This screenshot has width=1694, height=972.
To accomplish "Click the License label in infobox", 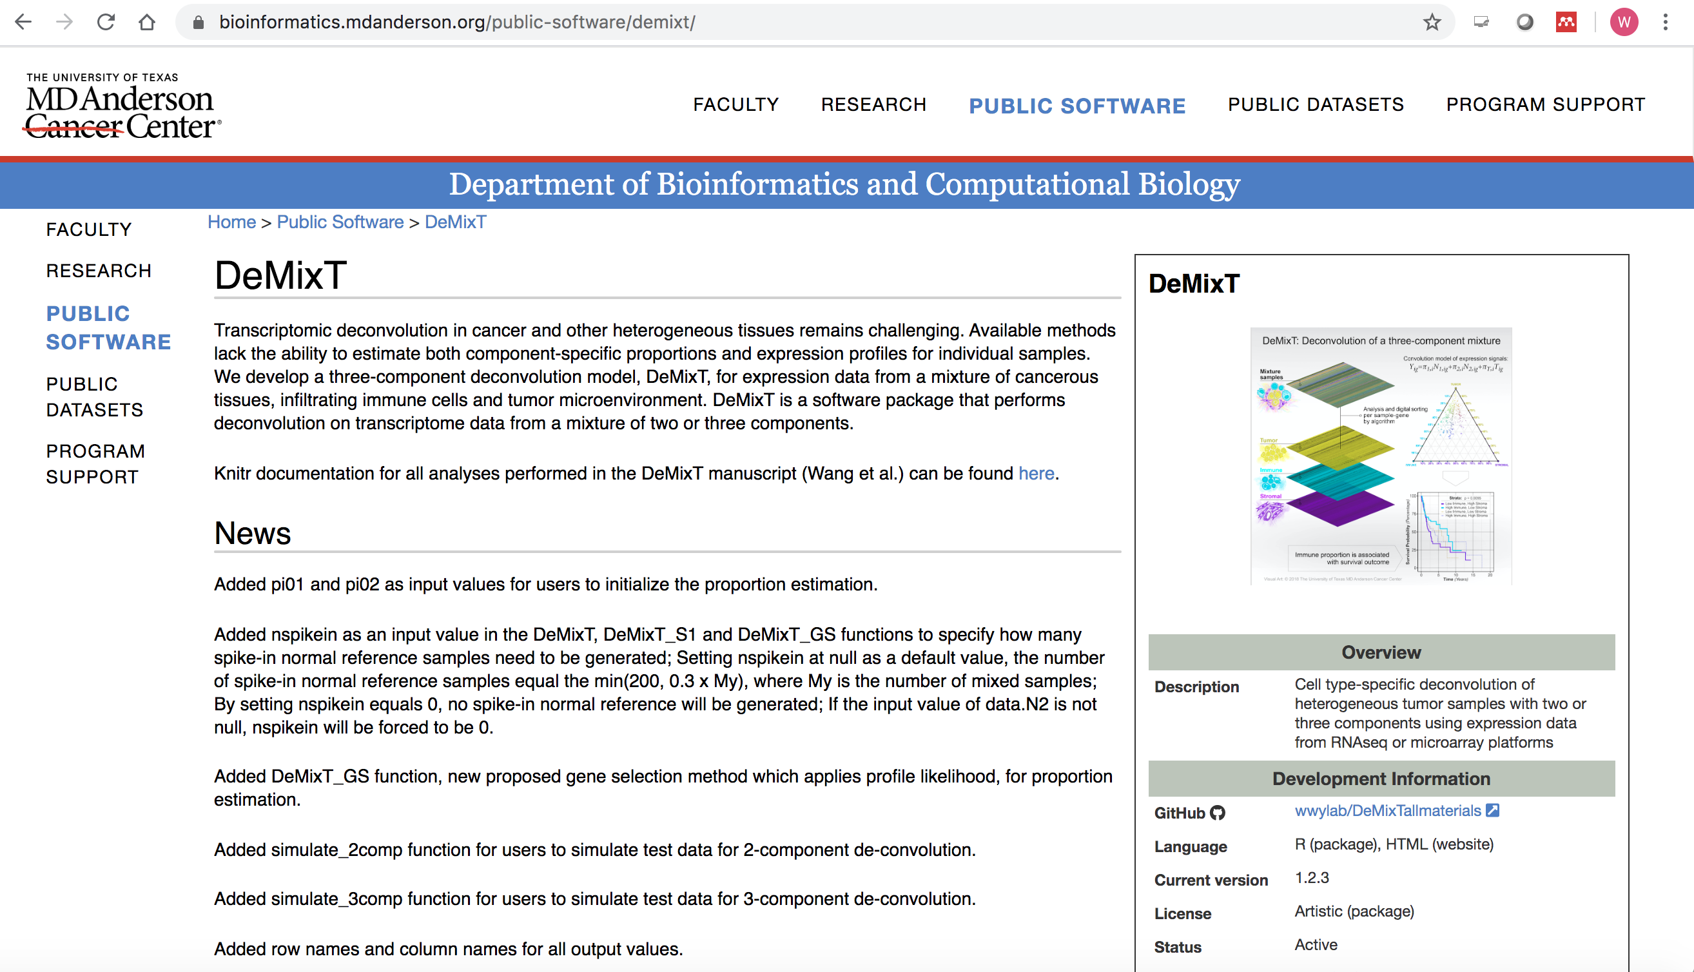I will click(x=1183, y=913).
